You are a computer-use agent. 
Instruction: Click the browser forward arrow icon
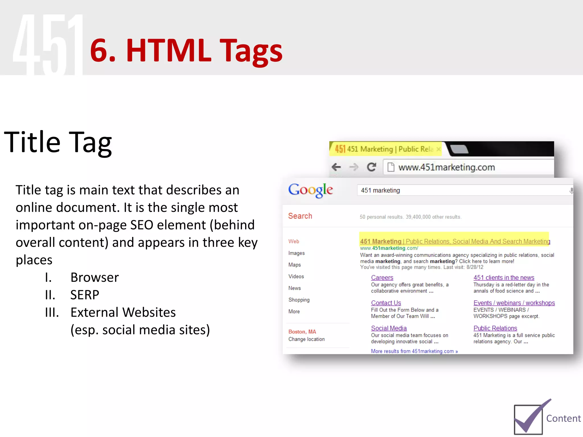coord(354,167)
